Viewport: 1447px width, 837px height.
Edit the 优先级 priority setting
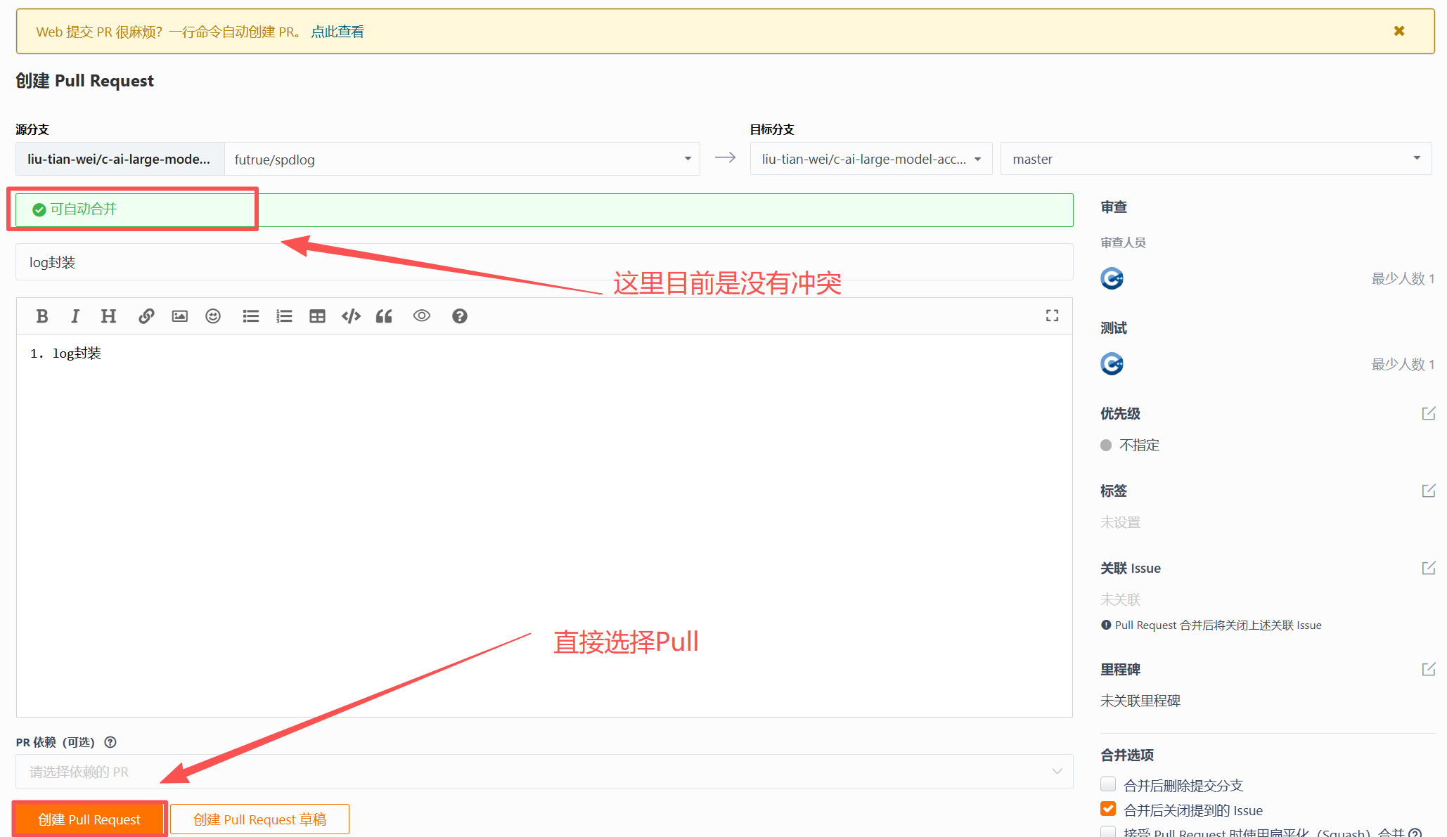click(x=1428, y=413)
